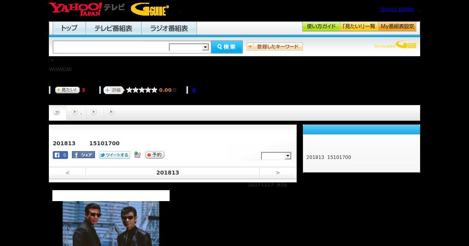Click the Syndicated G-GUIDE logo
Viewport: 469px width, 246px height.
tap(395, 45)
